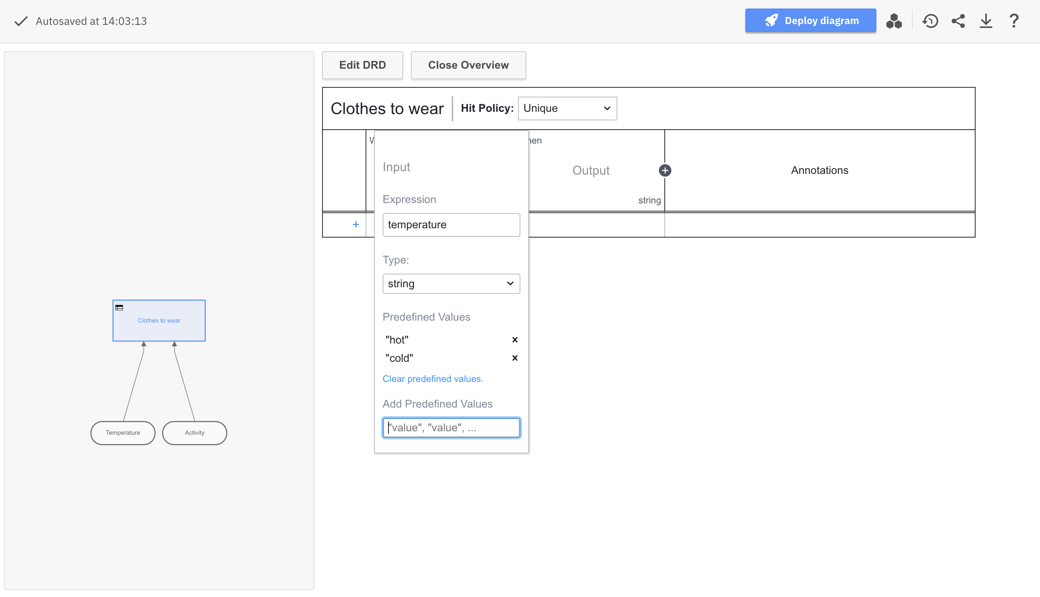Click the Add Predefined Values text field
The image size is (1040, 597).
coord(451,428)
